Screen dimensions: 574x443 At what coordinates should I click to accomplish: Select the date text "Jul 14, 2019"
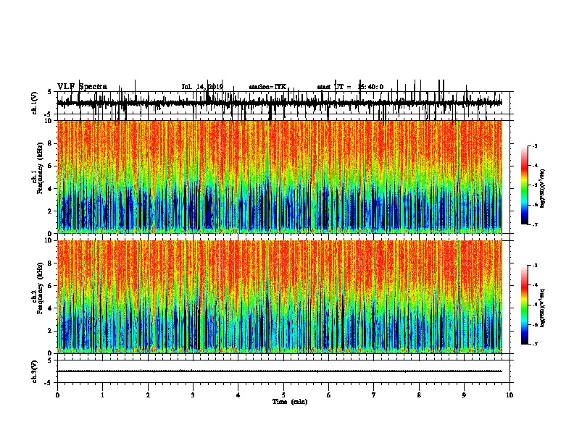202,87
